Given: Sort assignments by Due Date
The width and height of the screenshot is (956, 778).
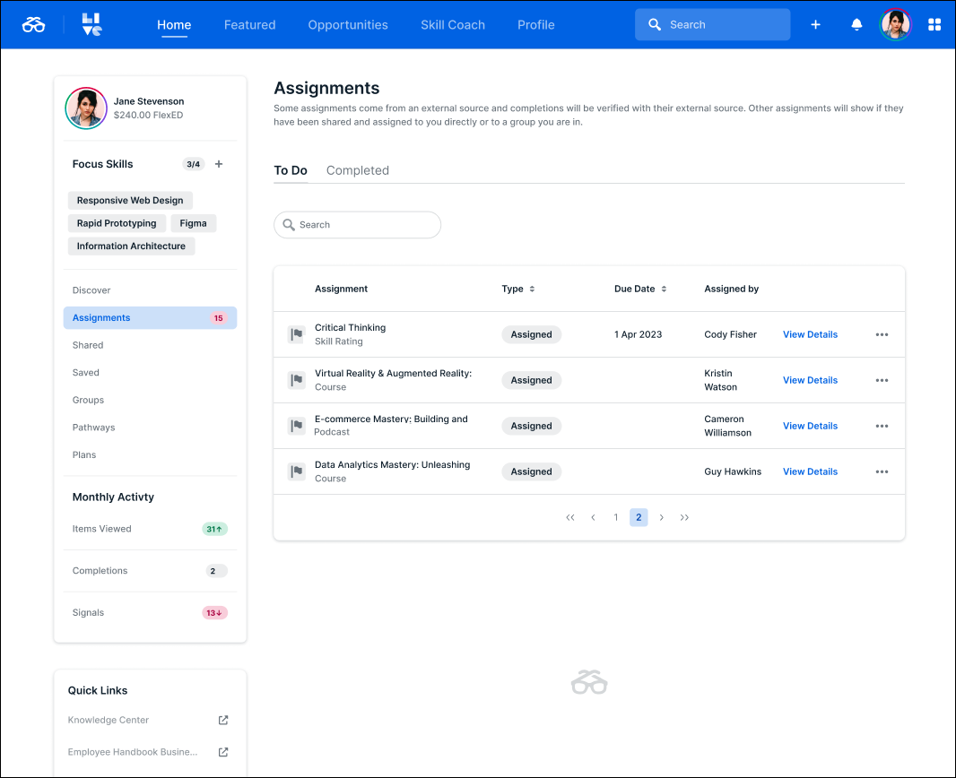Looking at the screenshot, I should tap(640, 289).
